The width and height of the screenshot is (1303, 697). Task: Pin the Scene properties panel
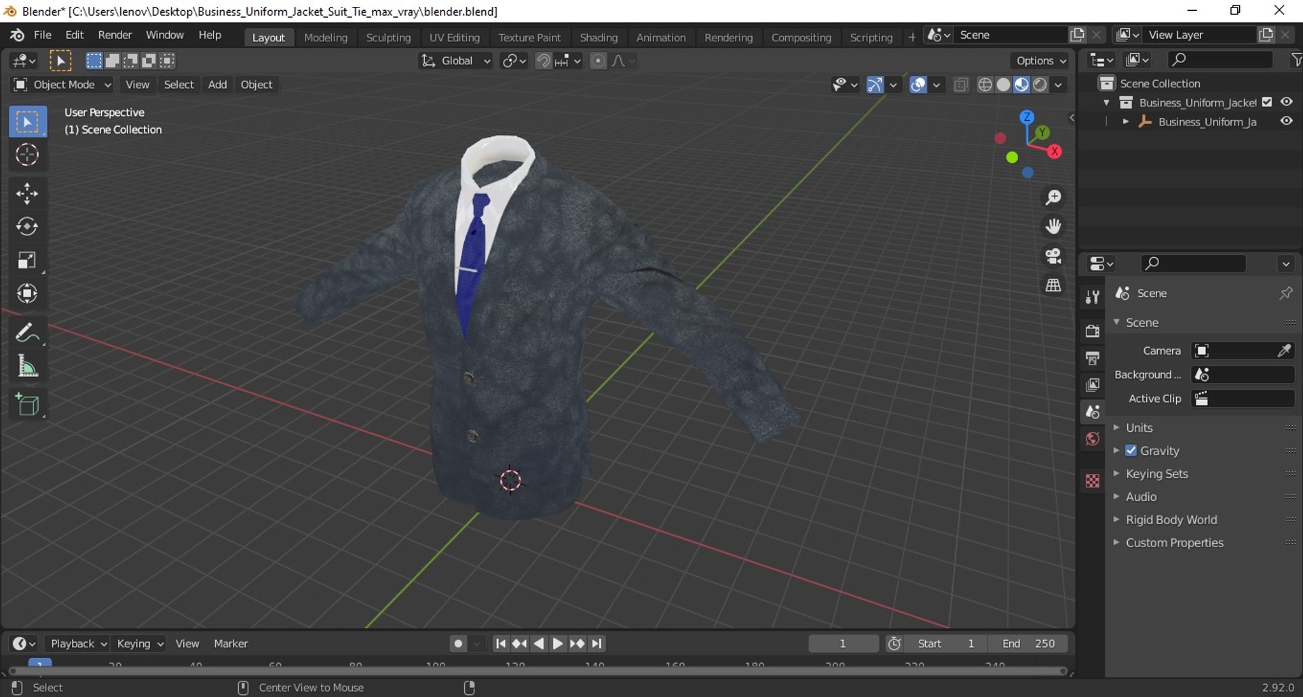1285,293
